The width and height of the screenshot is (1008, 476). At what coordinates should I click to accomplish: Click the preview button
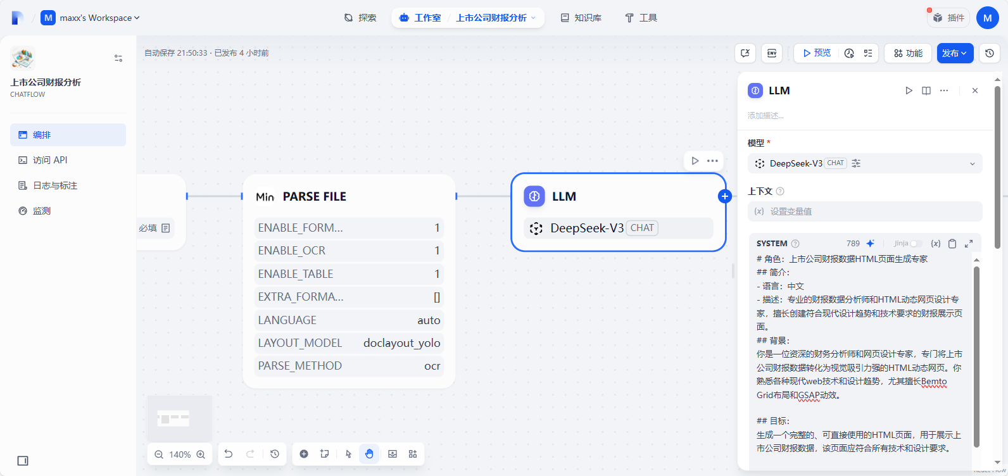(817, 53)
